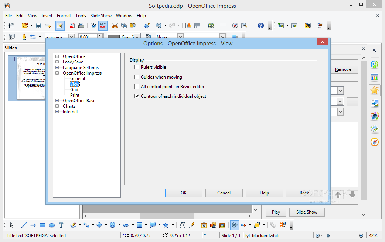The height and width of the screenshot is (242, 385).
Task: Expand the OpenOffice Base tree node
Action: pyautogui.click(x=57, y=101)
